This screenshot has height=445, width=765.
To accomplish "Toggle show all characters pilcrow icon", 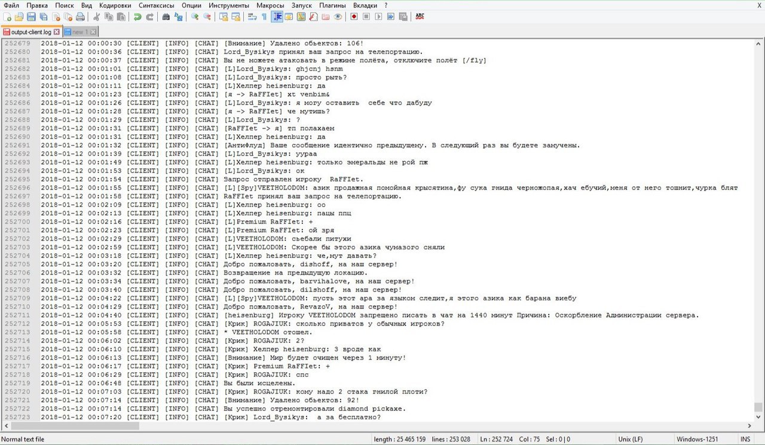I will pyautogui.click(x=264, y=17).
